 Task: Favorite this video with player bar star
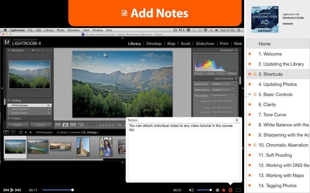click(x=224, y=190)
